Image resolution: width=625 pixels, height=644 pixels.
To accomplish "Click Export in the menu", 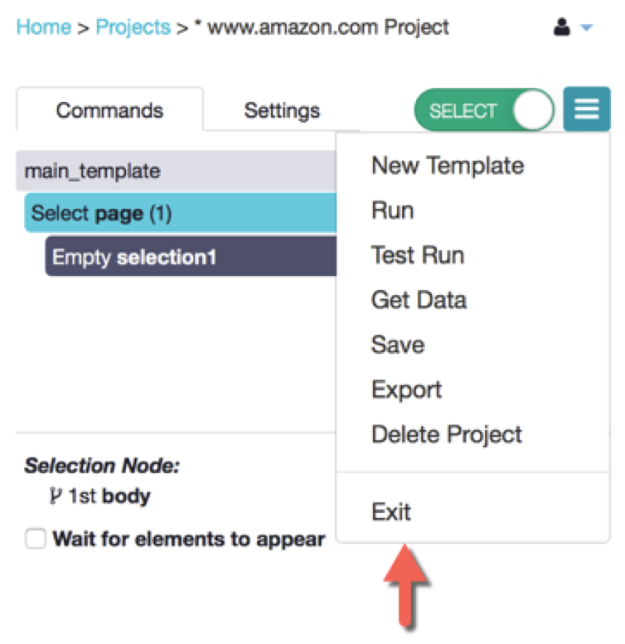I will point(406,390).
